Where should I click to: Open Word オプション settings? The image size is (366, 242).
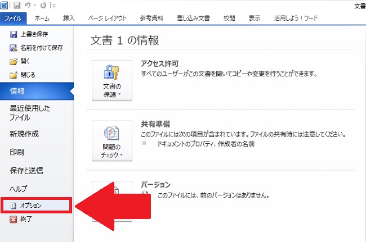36,206
